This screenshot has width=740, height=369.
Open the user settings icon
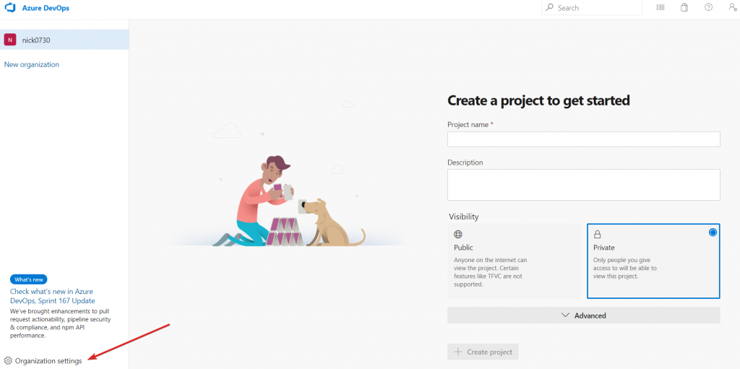[733, 7]
